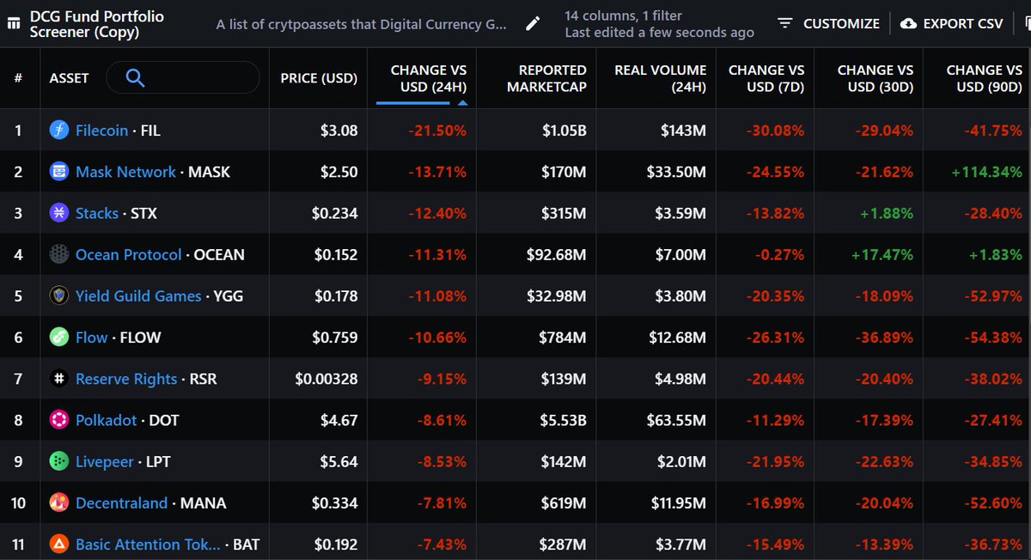Click the Mask Network logo icon
Viewport: 1031px width, 560px height.
pos(59,172)
